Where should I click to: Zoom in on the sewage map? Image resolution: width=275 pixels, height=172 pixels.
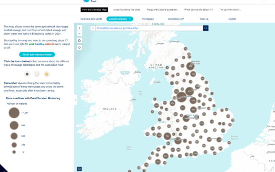pyautogui.click(x=79, y=28)
